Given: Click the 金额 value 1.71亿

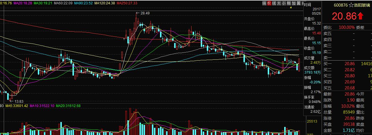Looking at the screenshot, I should (x=349, y=130).
